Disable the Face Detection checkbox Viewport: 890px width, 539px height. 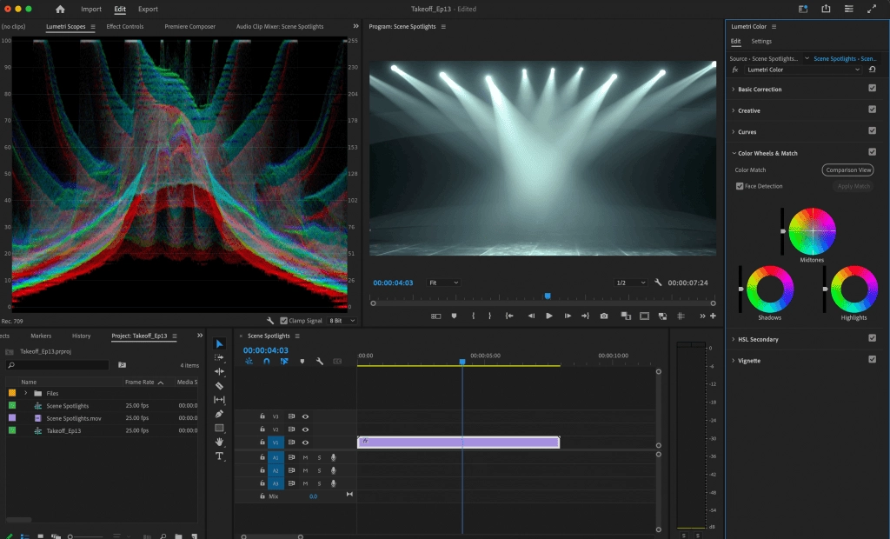tap(740, 186)
